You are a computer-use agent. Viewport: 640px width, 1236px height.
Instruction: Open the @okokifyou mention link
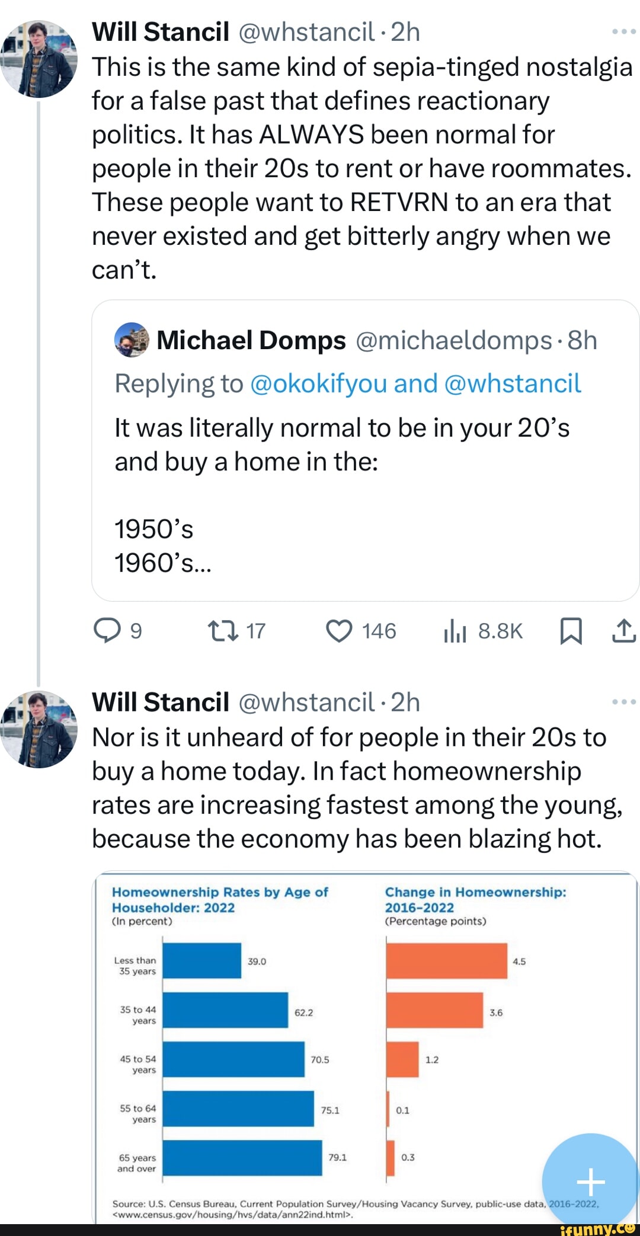pos(319,384)
